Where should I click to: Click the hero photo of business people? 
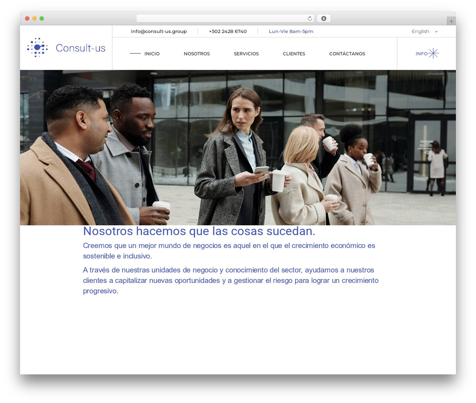point(238,148)
